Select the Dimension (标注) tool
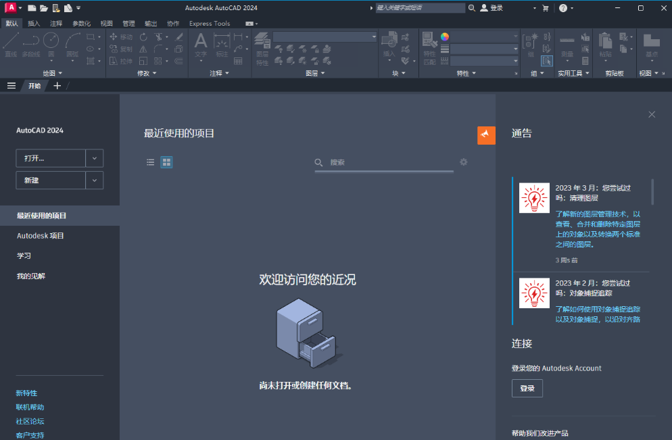The width and height of the screenshot is (672, 440). (x=222, y=45)
